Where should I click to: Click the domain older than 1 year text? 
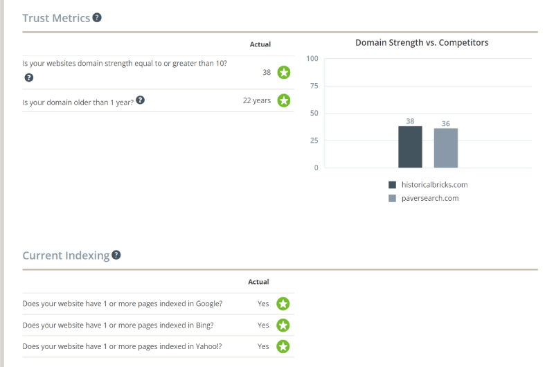click(x=78, y=102)
